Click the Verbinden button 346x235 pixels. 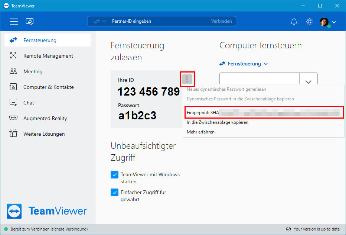221,21
